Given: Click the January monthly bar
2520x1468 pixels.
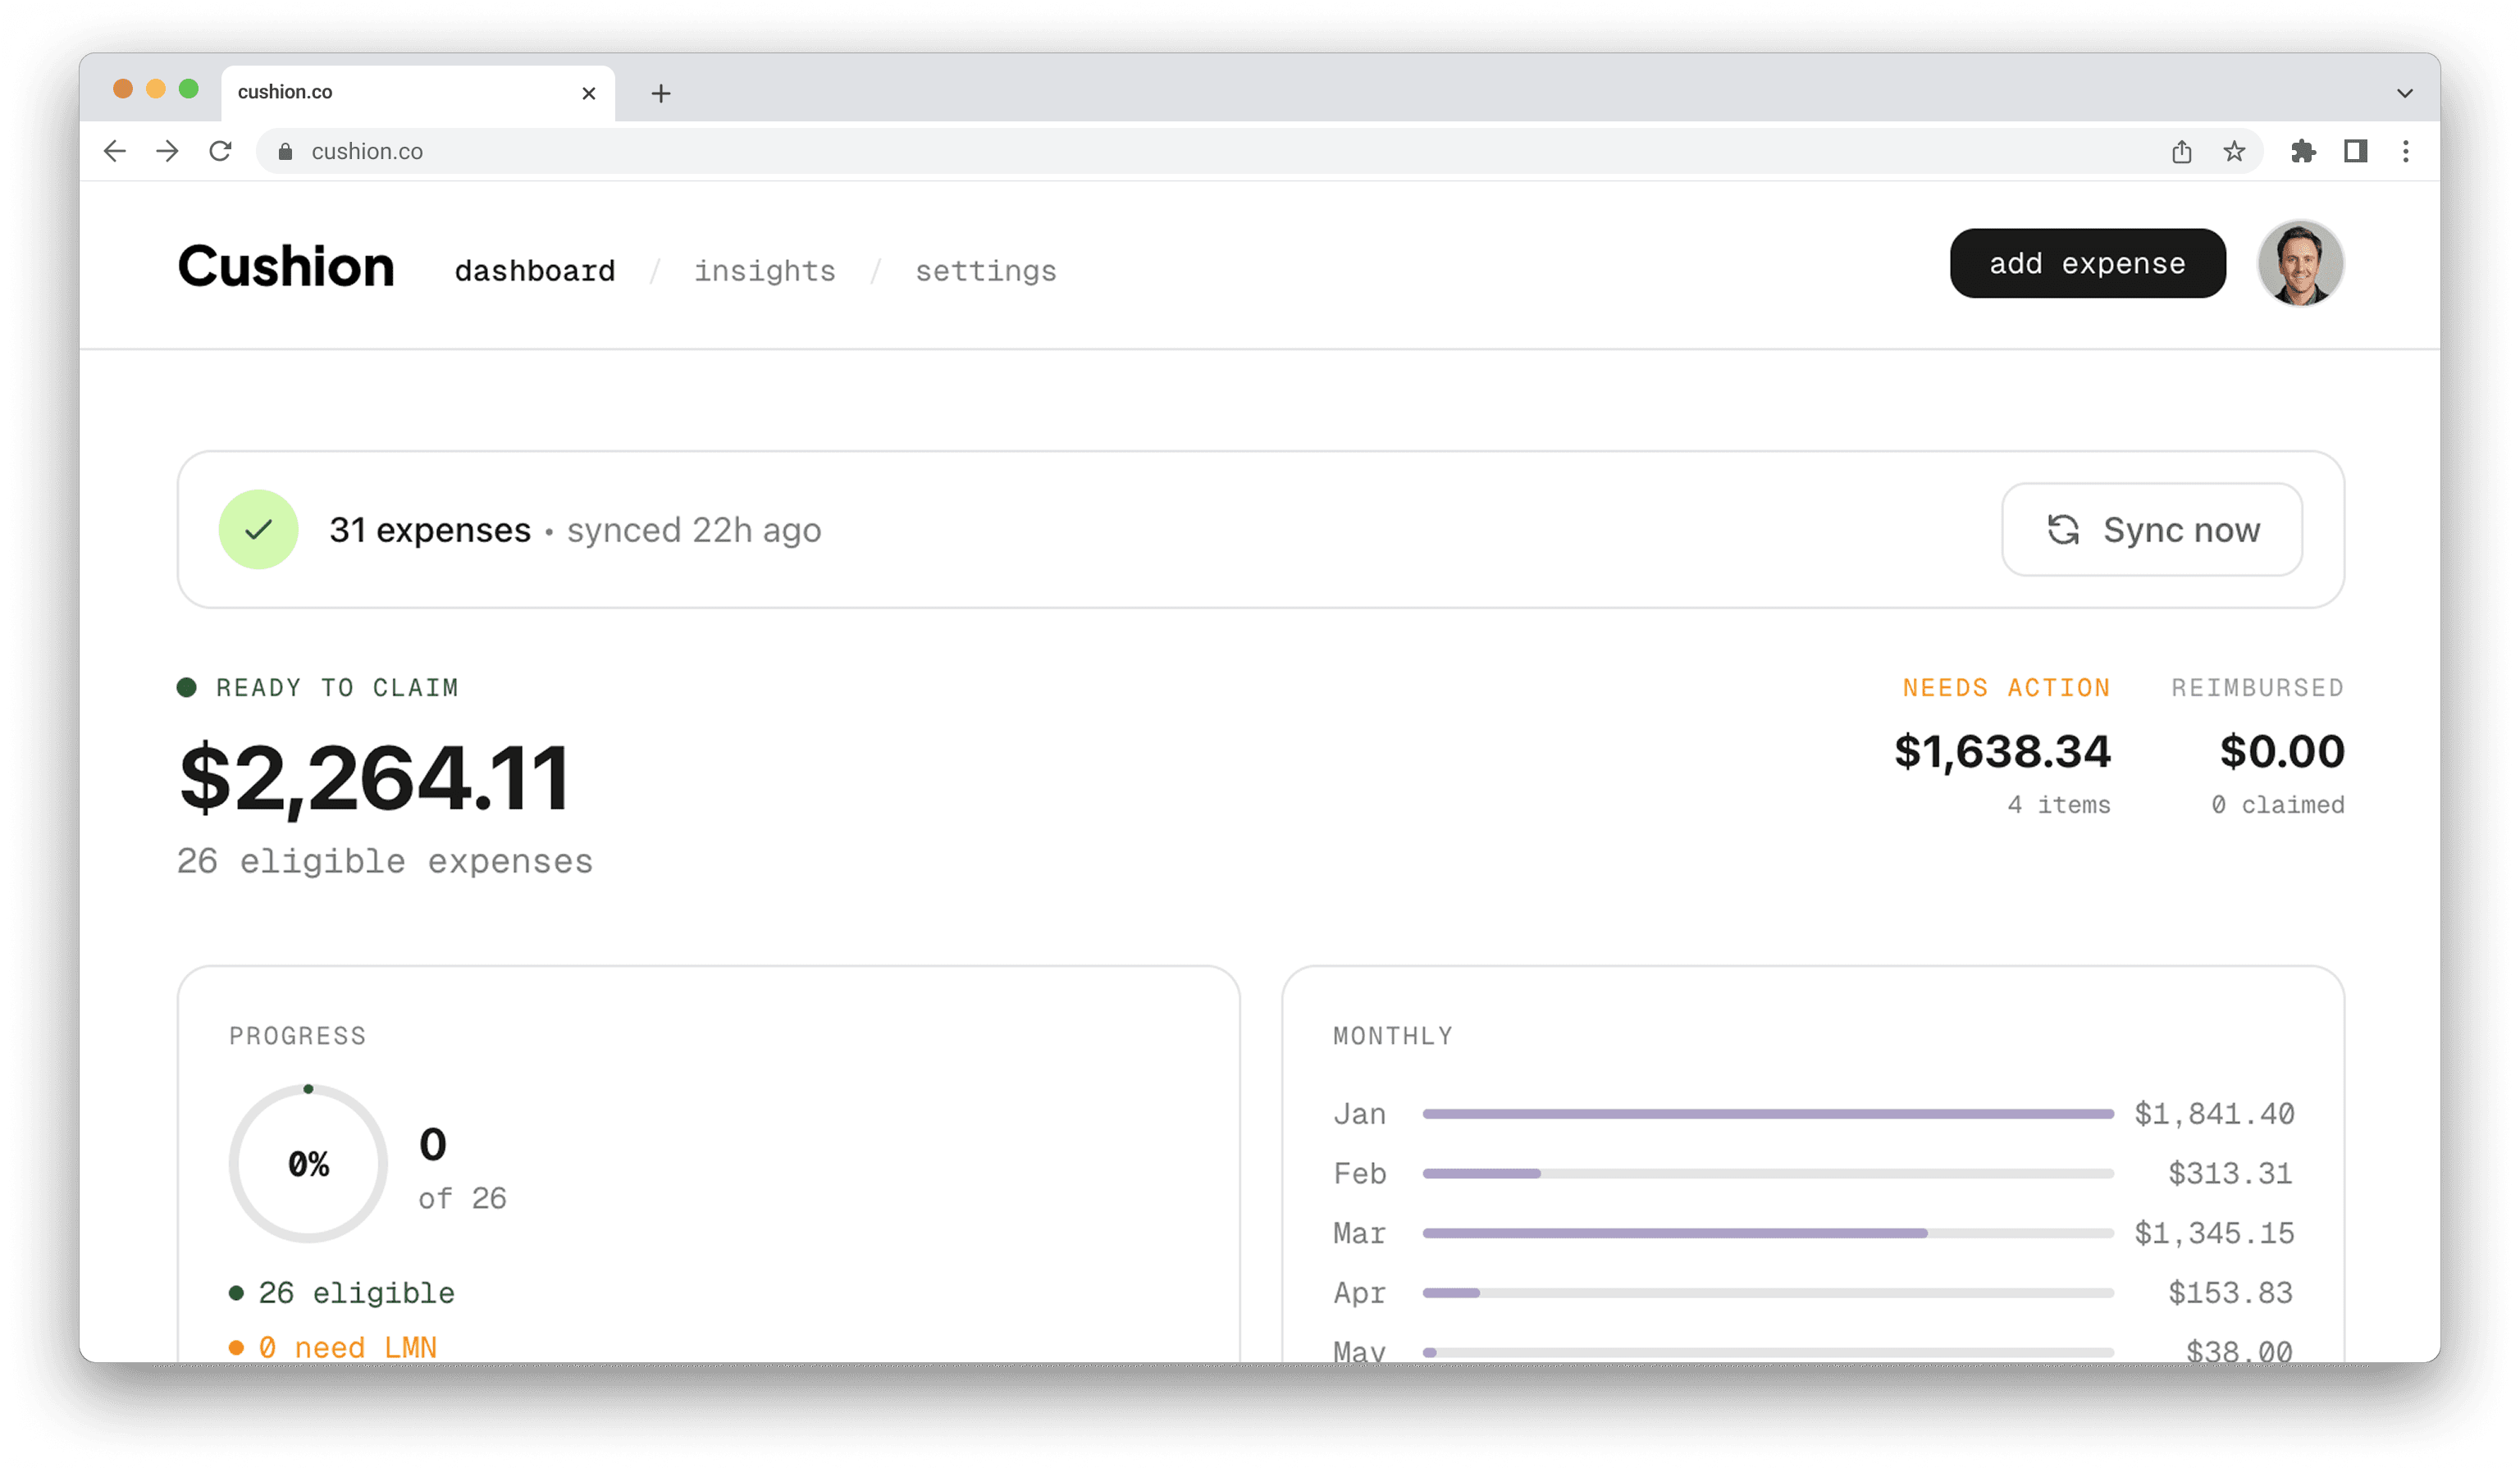Looking at the screenshot, I should pyautogui.click(x=1767, y=1113).
